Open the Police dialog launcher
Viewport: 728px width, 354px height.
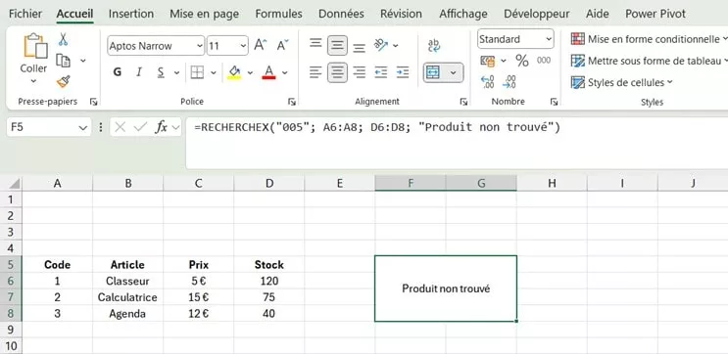(x=292, y=102)
